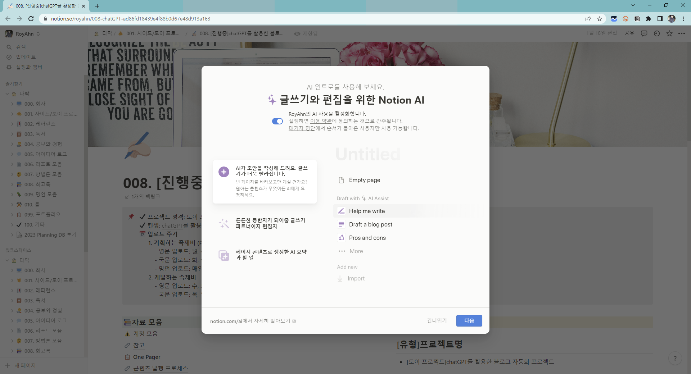Click the address bar URL

point(130,19)
